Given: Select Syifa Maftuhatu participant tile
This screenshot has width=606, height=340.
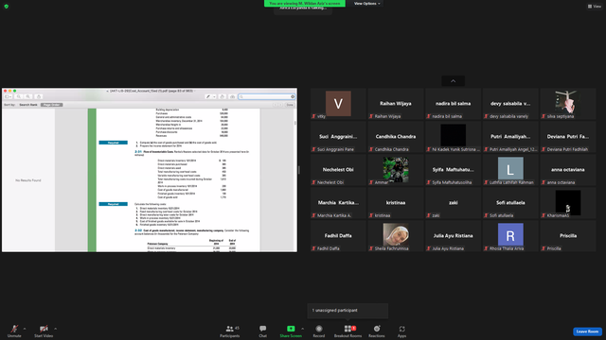Looking at the screenshot, I should click(453, 170).
